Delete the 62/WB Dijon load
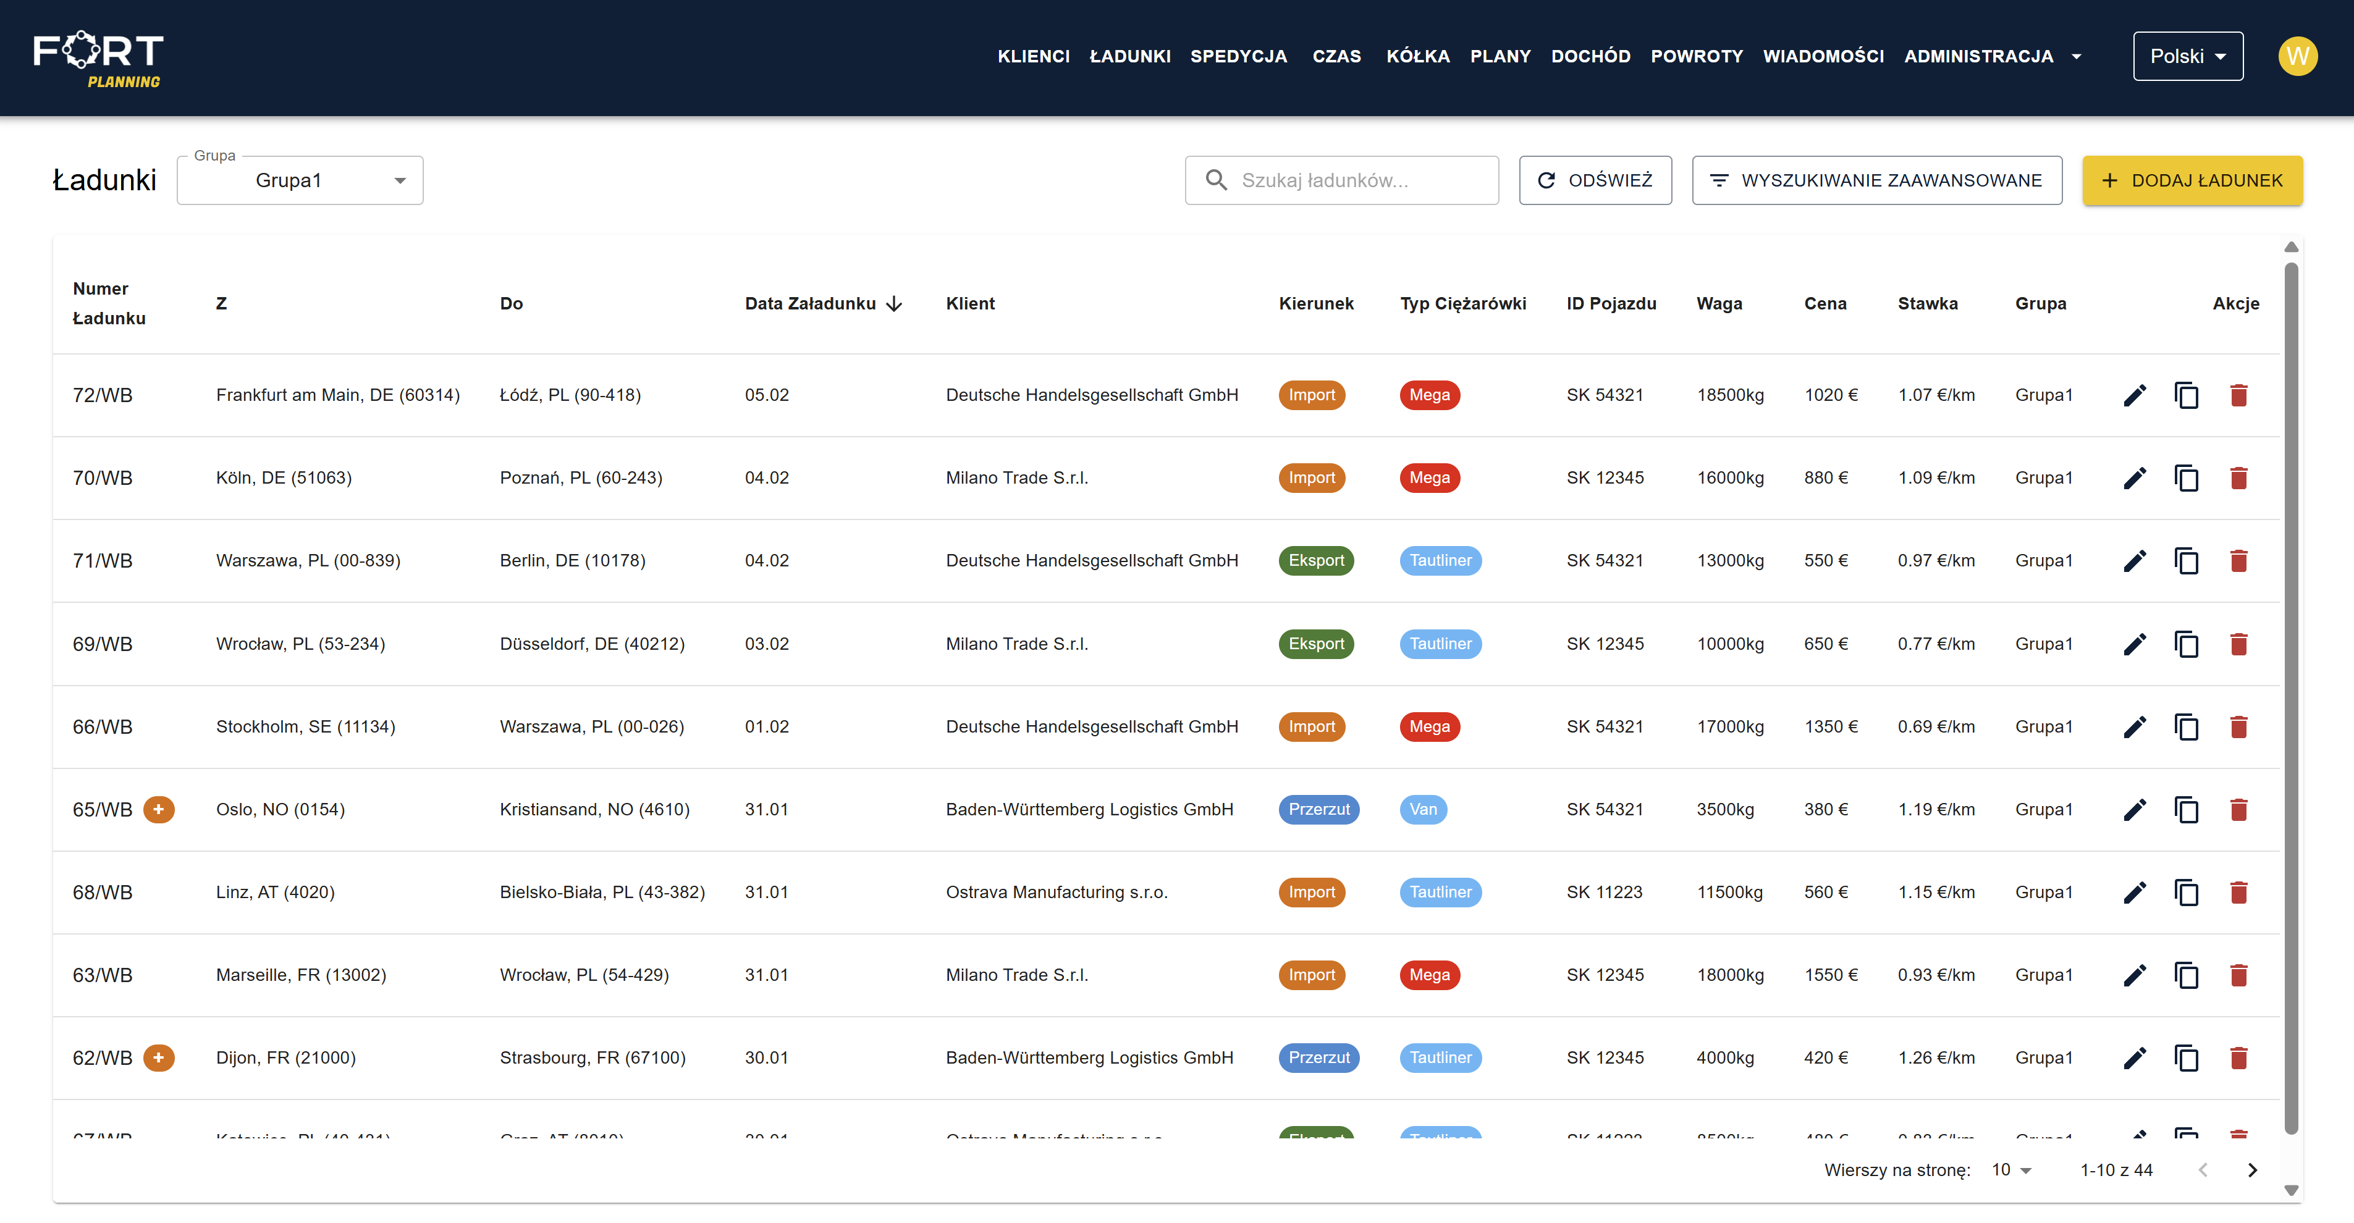The image size is (2354, 1223). point(2240,1057)
